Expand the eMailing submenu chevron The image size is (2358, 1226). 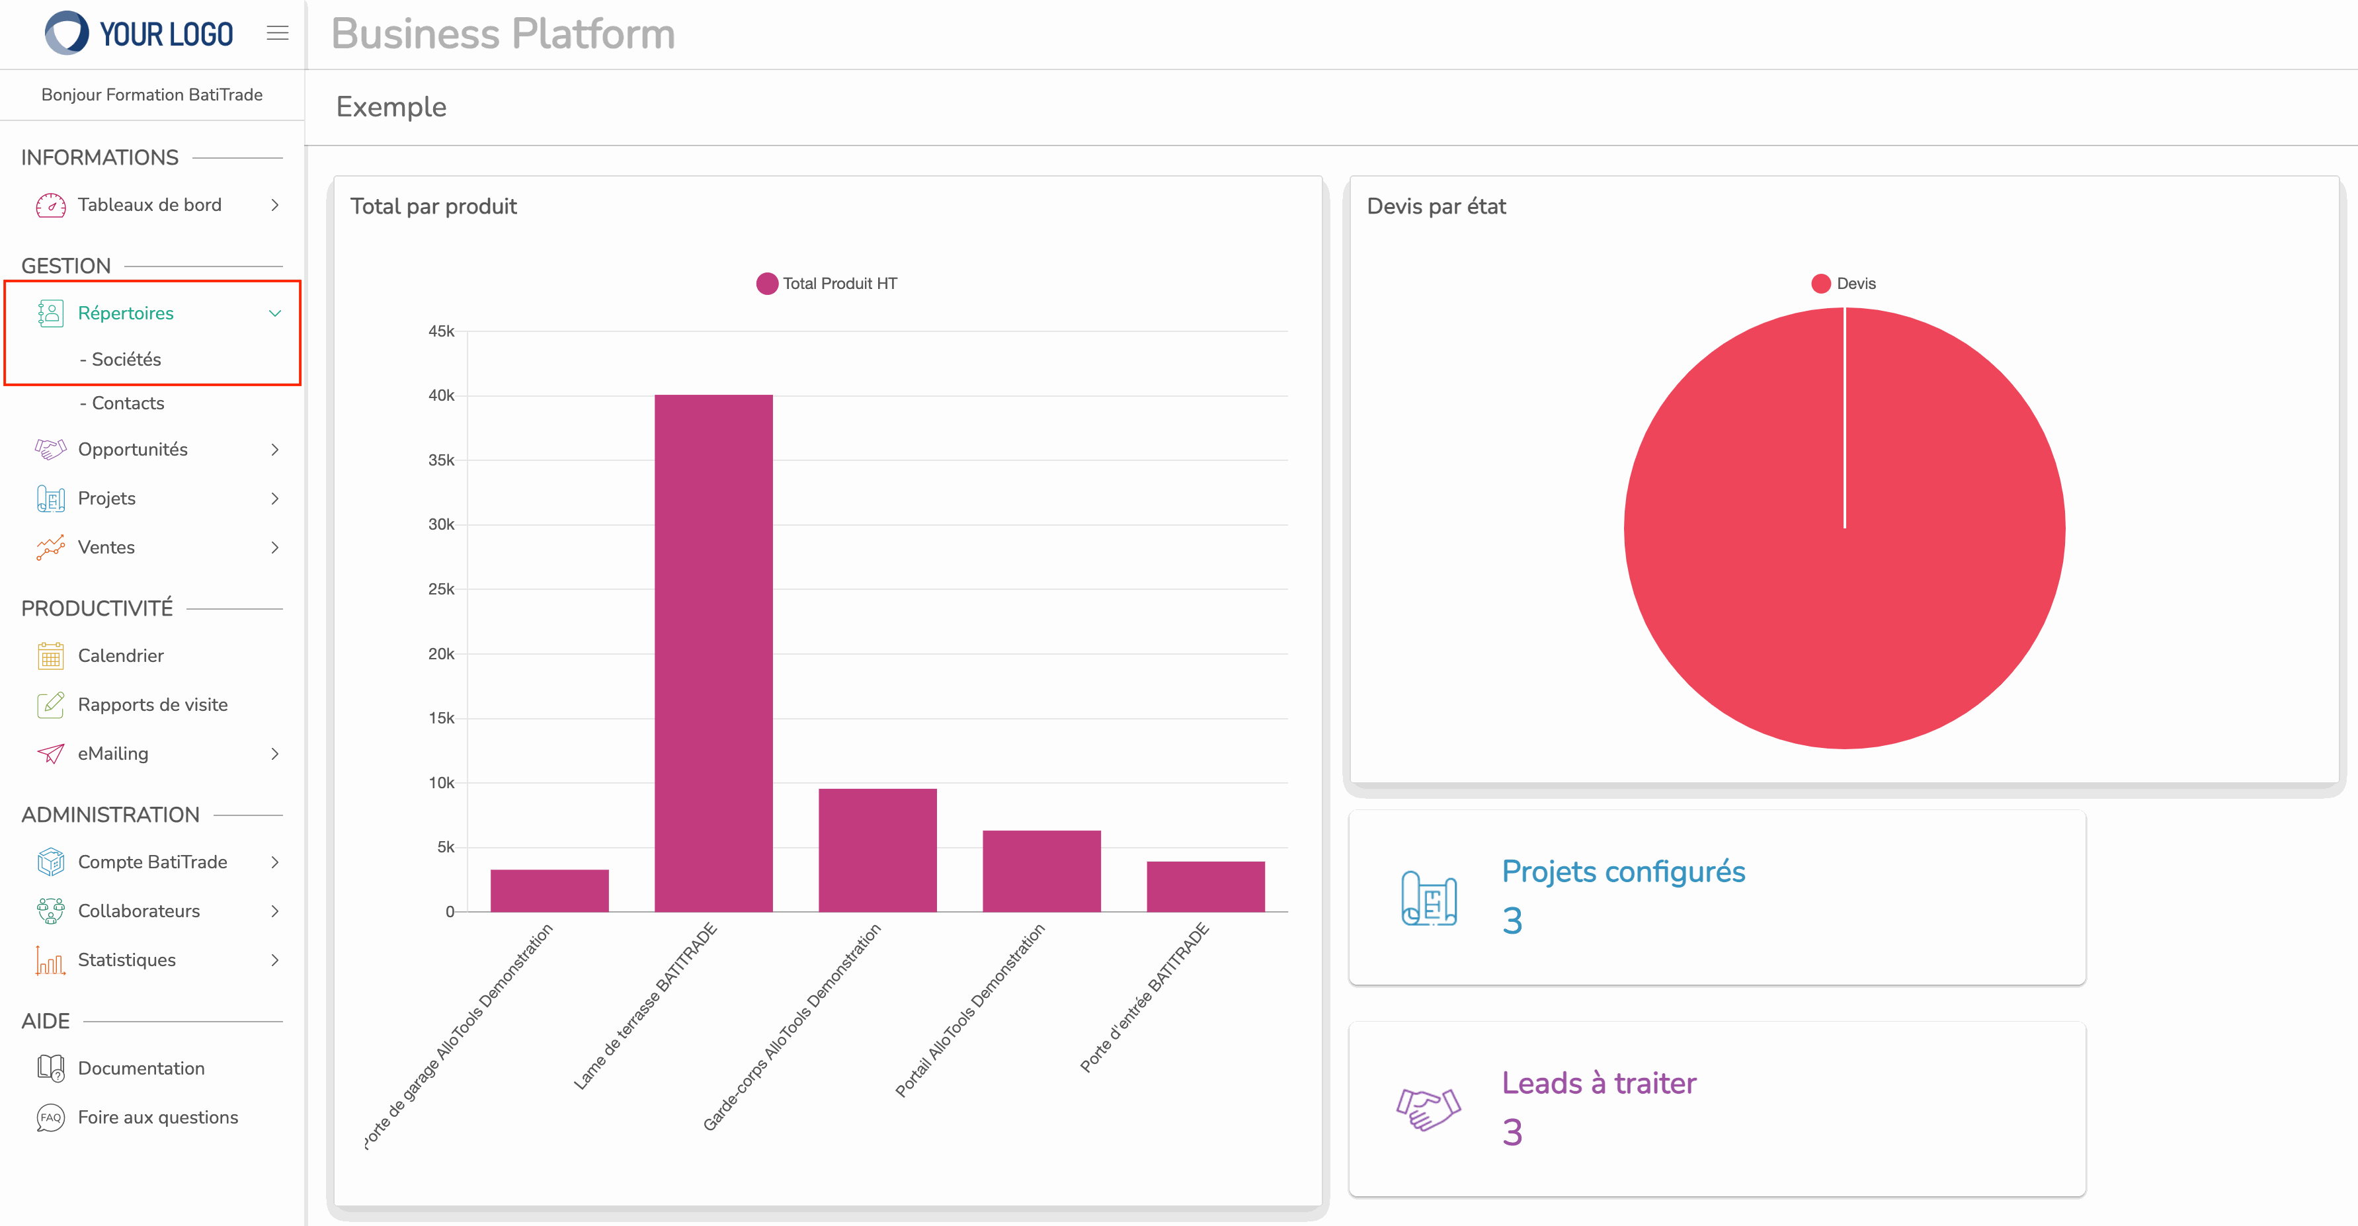tap(274, 754)
